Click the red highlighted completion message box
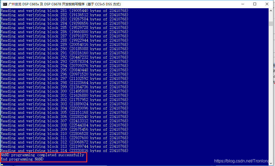This screenshot has height=166, width=275. click(x=44, y=157)
